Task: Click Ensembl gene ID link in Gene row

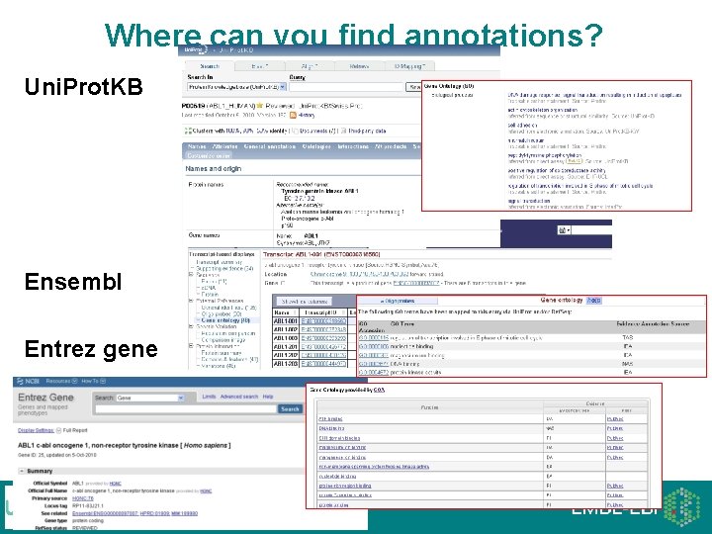Action: coord(416,284)
